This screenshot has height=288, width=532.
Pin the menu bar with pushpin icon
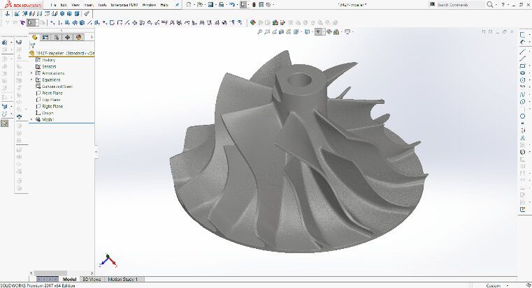tap(177, 5)
